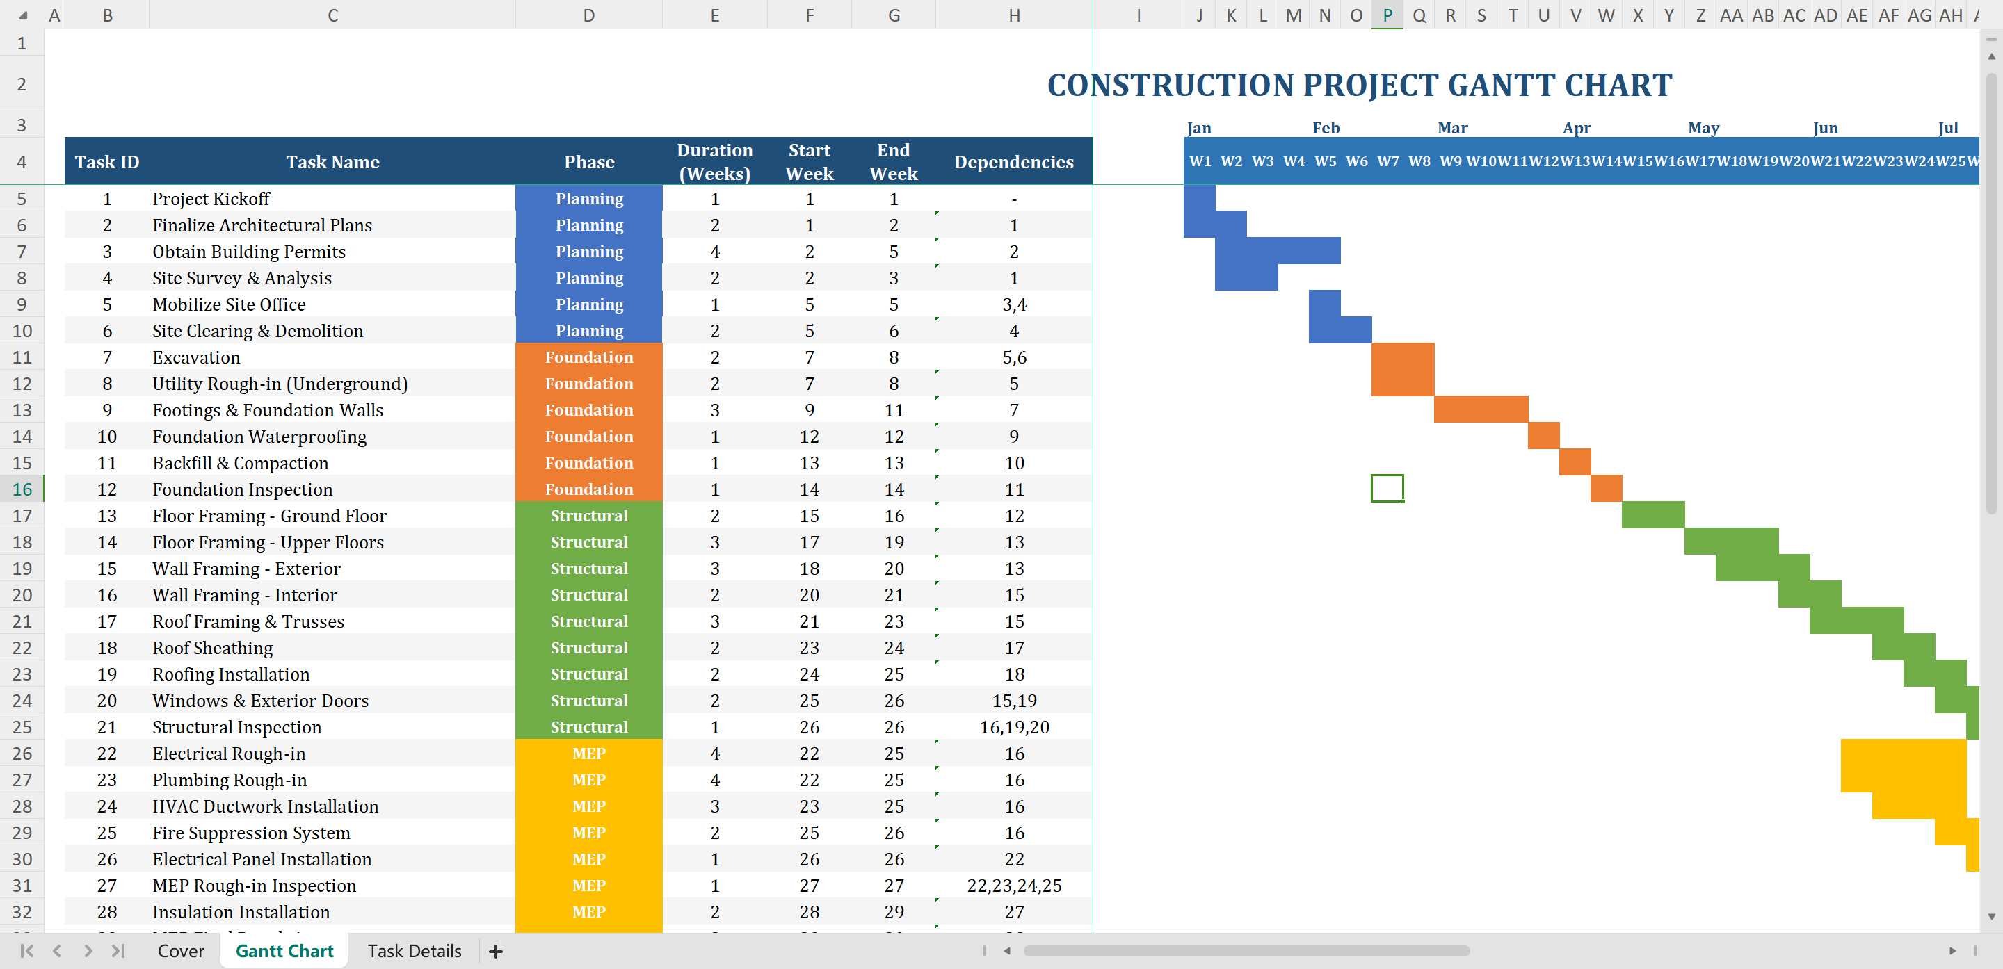2003x969 pixels.
Task: Click the Duration (Weeks) header cell
Action: click(714, 162)
